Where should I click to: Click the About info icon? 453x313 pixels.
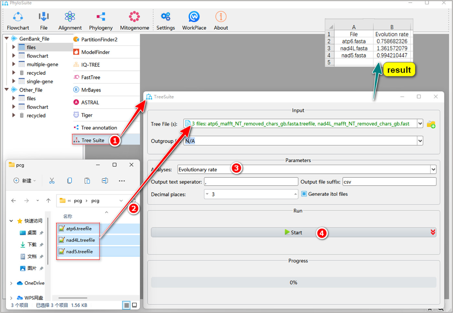[221, 17]
